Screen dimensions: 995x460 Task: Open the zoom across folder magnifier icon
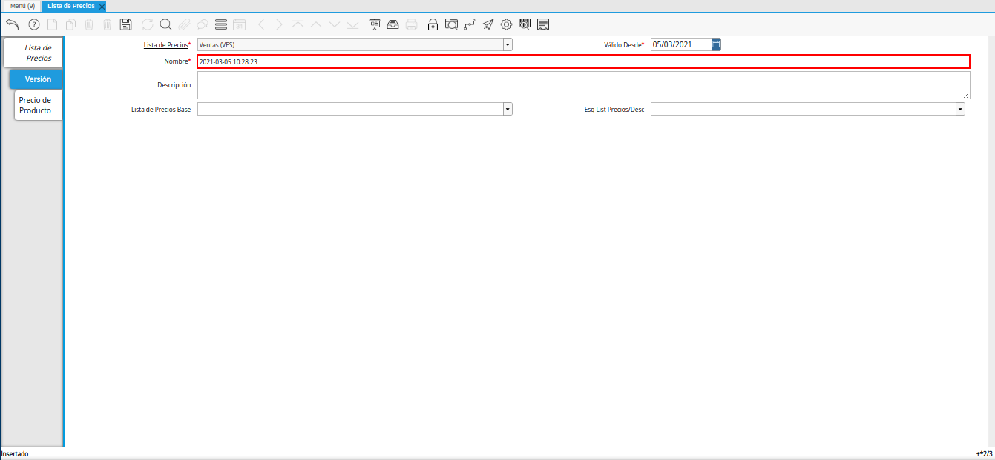coord(451,24)
